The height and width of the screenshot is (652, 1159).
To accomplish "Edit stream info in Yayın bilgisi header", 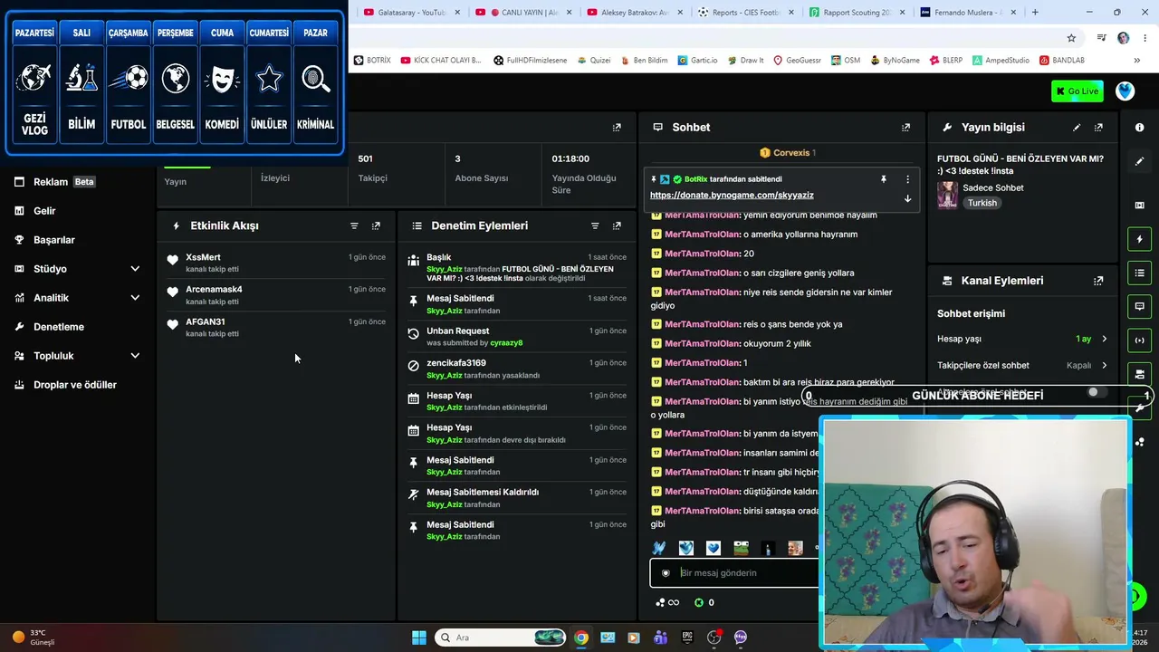I will [x=1077, y=128].
